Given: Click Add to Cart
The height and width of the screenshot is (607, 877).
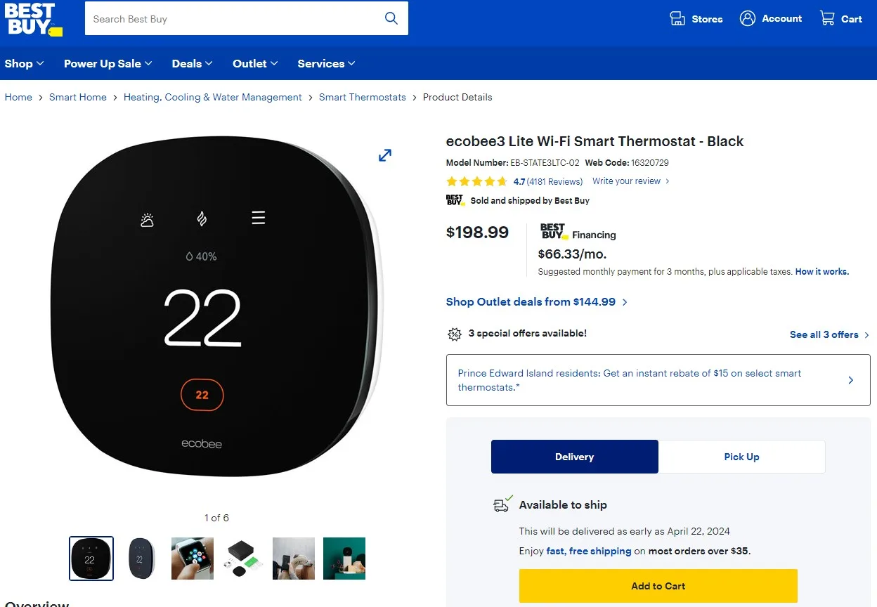Looking at the screenshot, I should pos(658,585).
